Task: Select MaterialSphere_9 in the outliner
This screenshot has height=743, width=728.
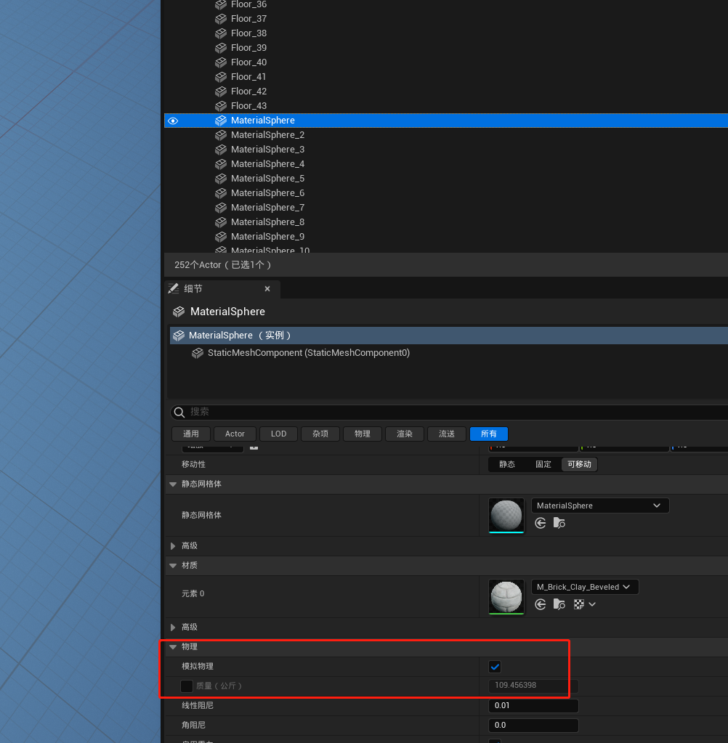Action: point(268,237)
